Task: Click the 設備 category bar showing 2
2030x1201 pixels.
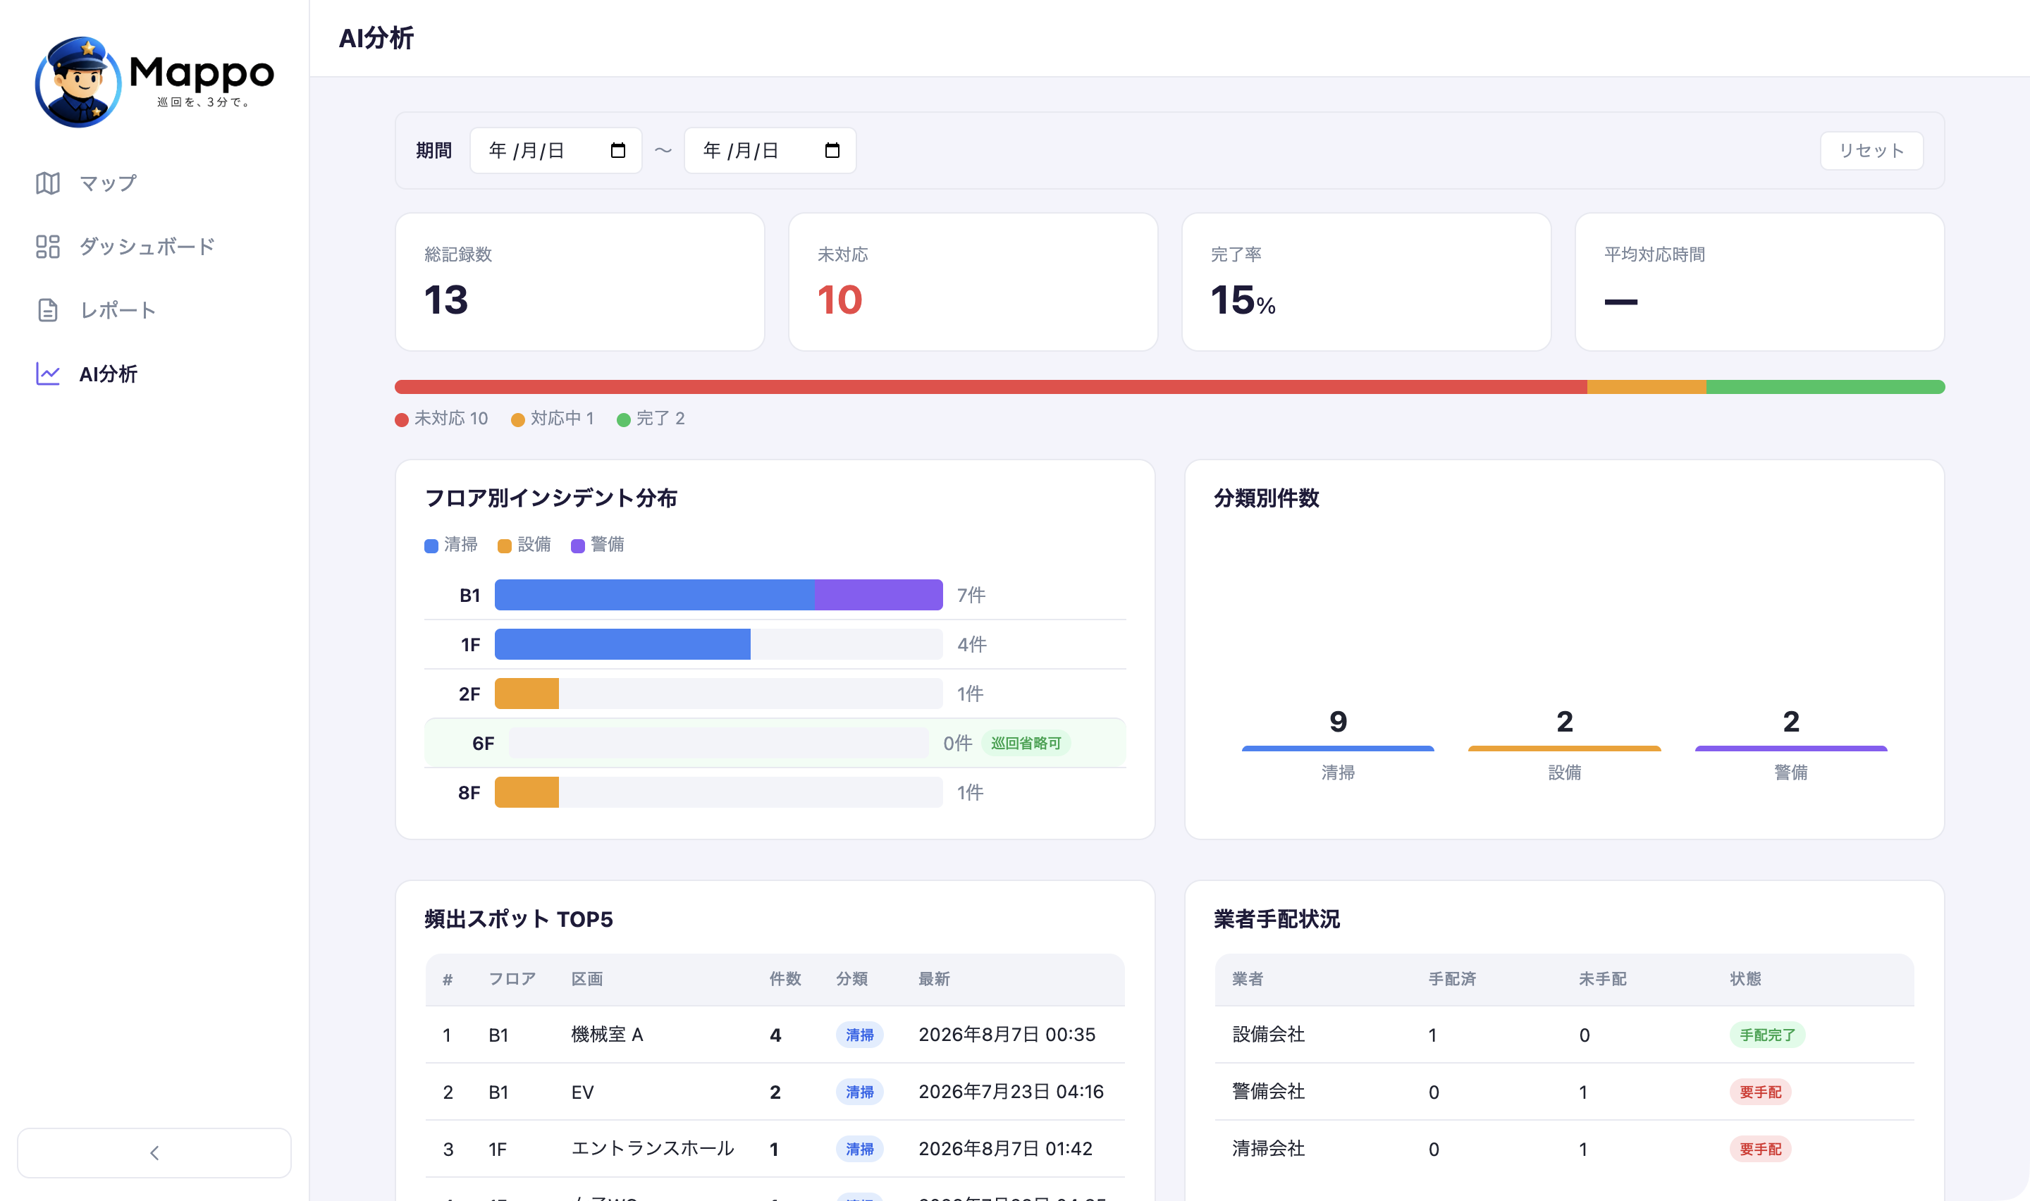Action: coord(1565,749)
